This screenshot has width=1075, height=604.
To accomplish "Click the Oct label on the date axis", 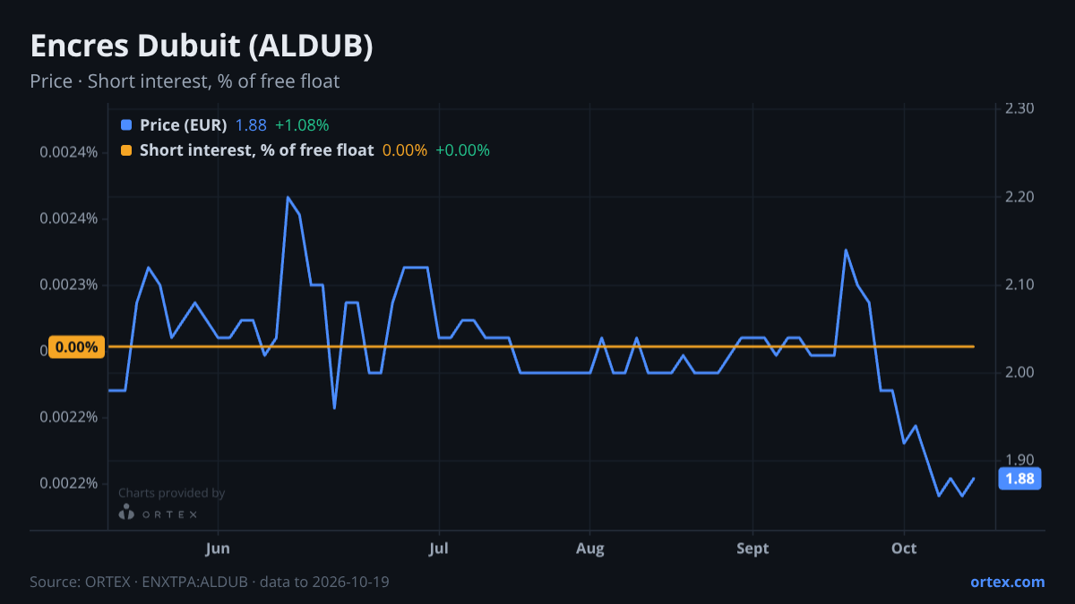I will 904,549.
